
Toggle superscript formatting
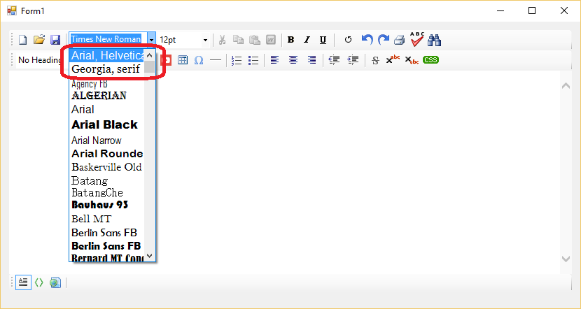point(393,59)
